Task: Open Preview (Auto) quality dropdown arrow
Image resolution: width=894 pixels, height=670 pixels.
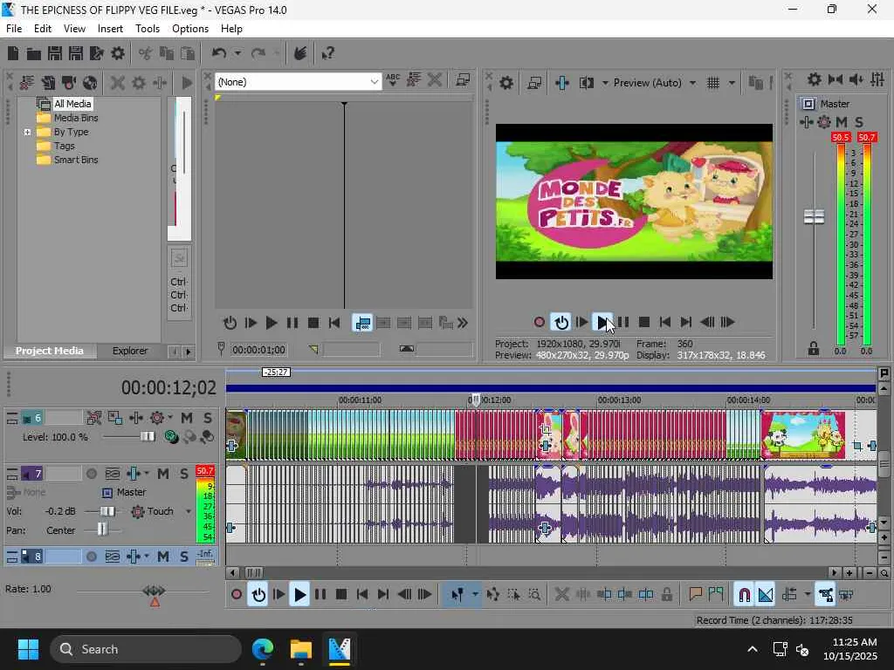Action: pyautogui.click(x=692, y=83)
